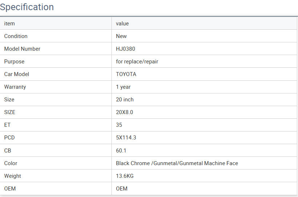Select the Condition row label

tap(16, 36)
